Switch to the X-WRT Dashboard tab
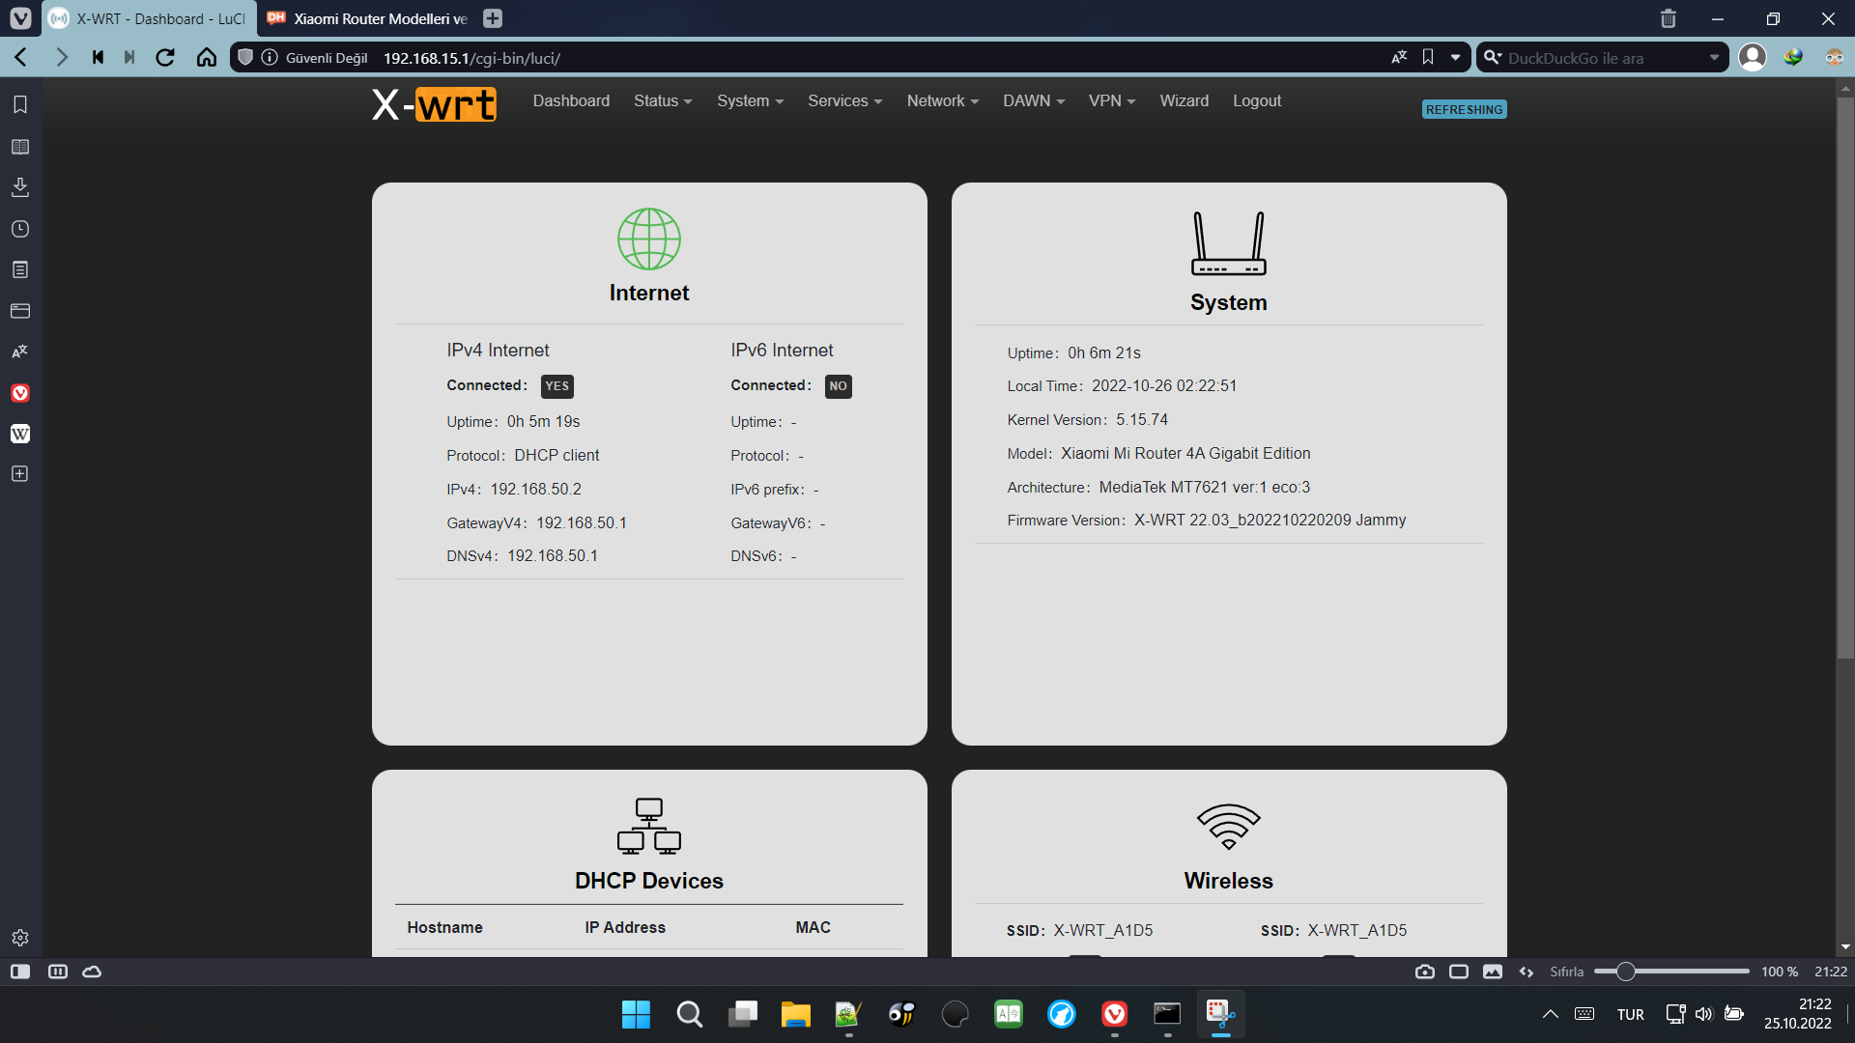This screenshot has height=1043, width=1855. coord(149,18)
